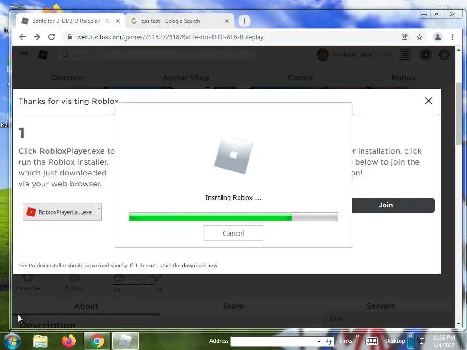Open the RobloxPlayerLauncher exe download
Image resolution: width=467 pixels, height=350 pixels.
[x=60, y=212]
